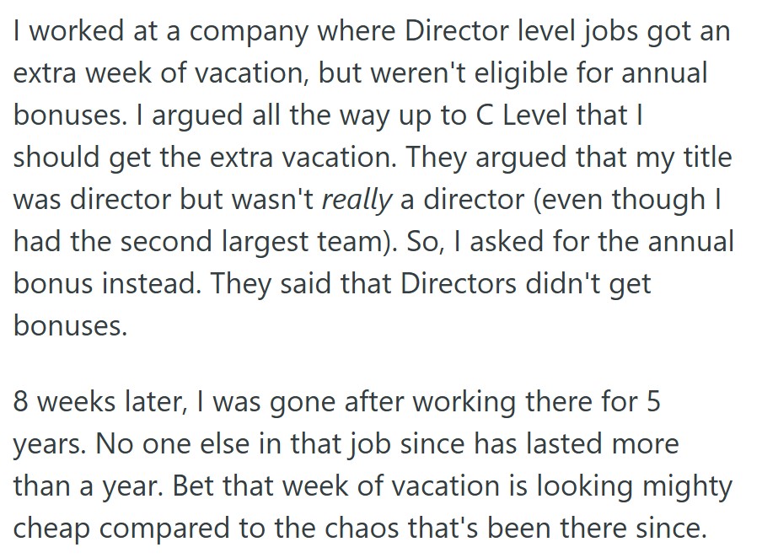Click the lone word "bonuses." ending paragraph one

(x=70, y=325)
